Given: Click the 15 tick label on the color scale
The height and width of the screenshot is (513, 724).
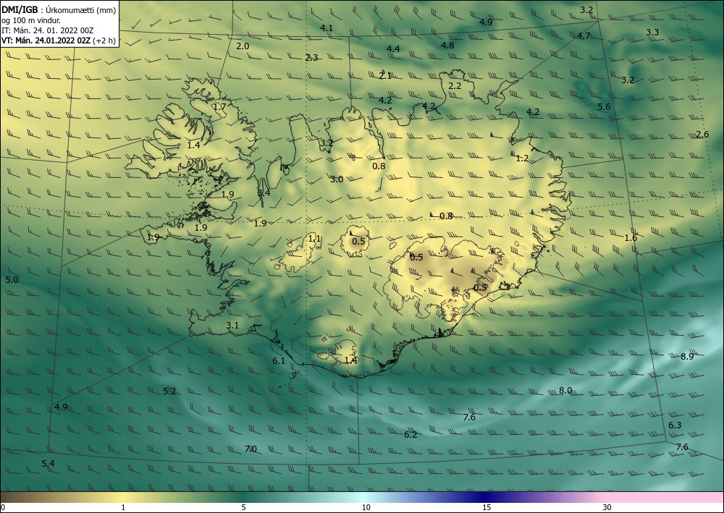Looking at the screenshot, I should point(487,507).
